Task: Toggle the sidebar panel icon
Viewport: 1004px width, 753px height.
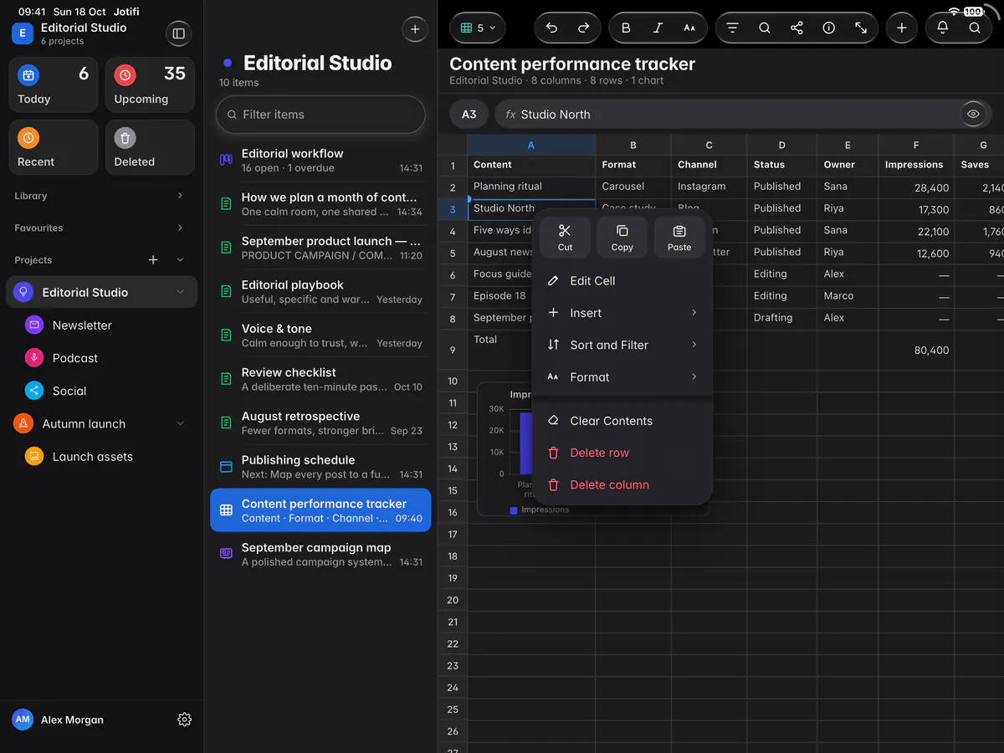Action: (178, 33)
